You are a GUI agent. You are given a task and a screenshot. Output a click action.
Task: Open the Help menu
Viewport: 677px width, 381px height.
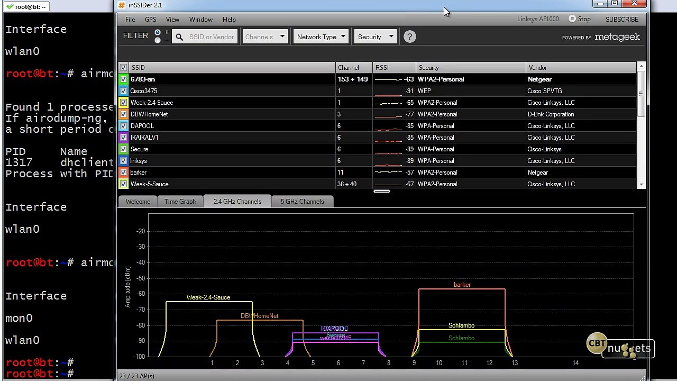(229, 20)
